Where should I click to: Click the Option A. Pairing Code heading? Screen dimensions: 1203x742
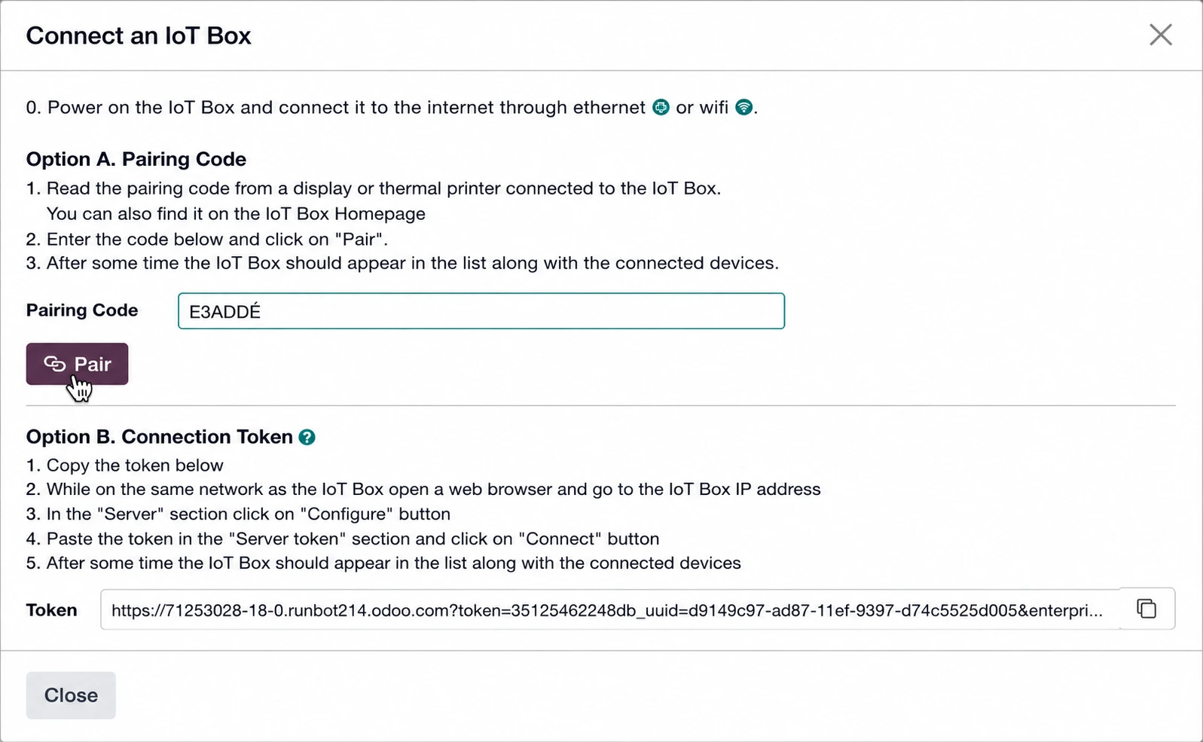[x=136, y=159]
